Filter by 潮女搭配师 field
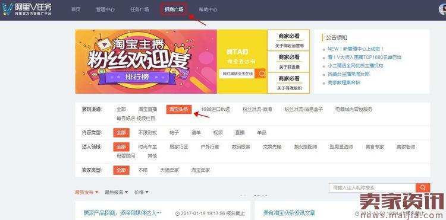Image resolution: width=446 pixels, height=220 pixels. 306,147
